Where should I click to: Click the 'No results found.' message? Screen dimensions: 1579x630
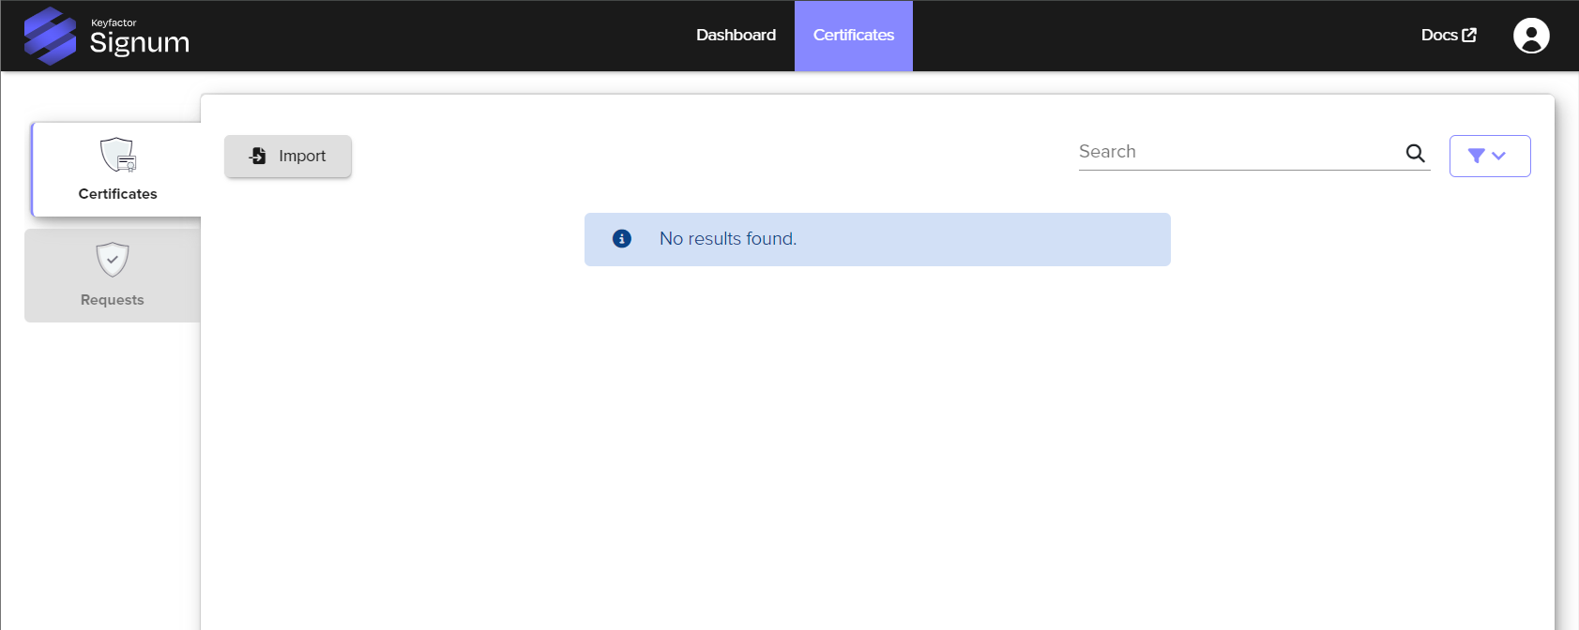tap(728, 239)
